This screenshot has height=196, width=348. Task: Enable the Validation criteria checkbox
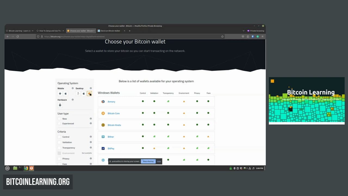59,142
